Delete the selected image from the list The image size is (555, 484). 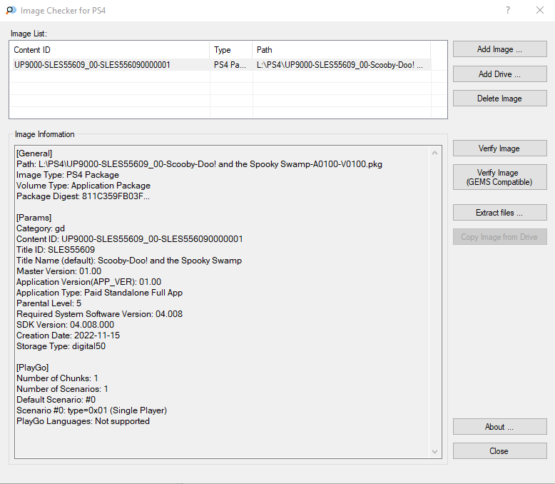(x=500, y=99)
